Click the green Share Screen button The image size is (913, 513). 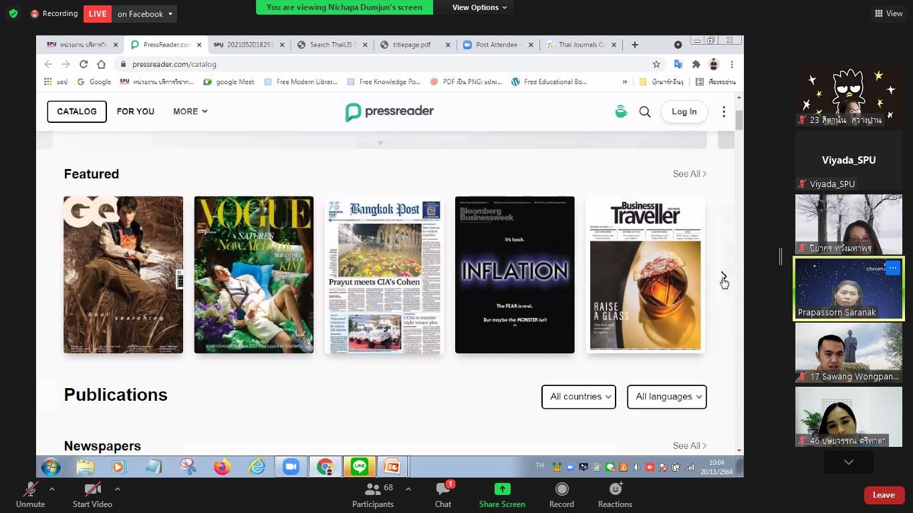502,495
